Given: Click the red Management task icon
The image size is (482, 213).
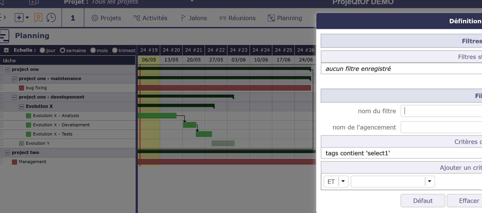Looking at the screenshot, I should pos(15,162).
